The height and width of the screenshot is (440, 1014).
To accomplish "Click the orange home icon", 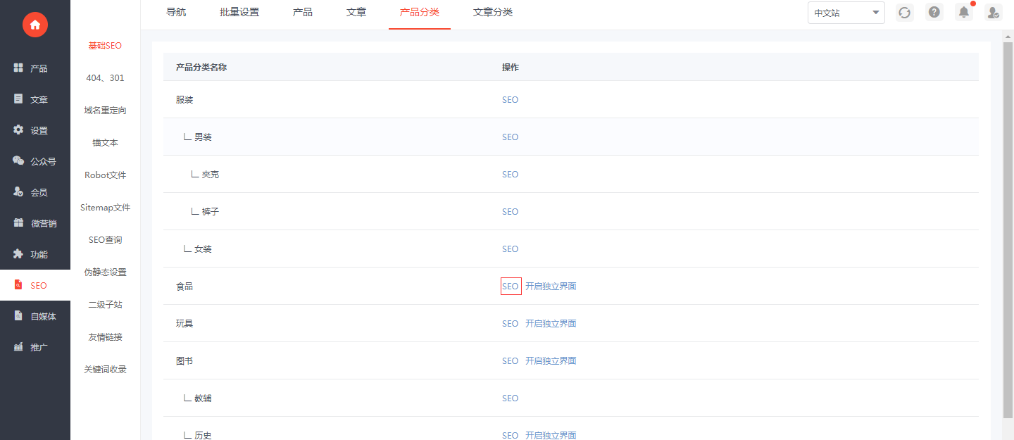I will [x=35, y=25].
